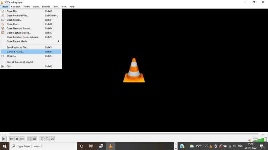The image size is (268, 150).
Task: Click the Play button in VLC controls
Action: [4, 139]
